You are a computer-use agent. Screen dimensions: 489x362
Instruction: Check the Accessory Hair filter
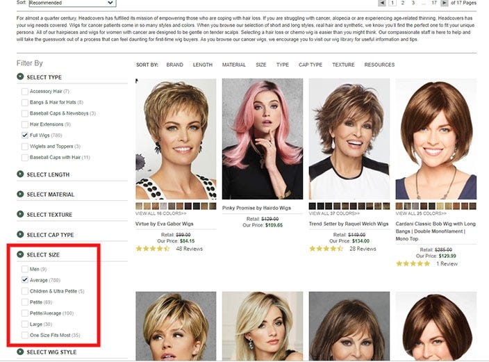click(25, 92)
